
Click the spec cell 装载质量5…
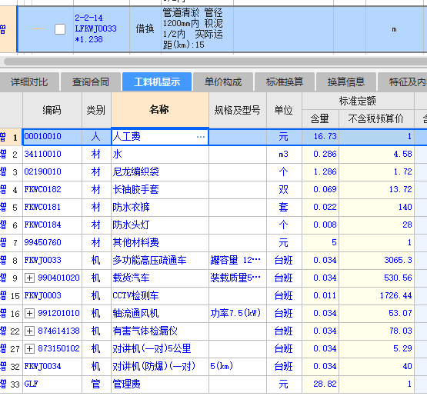pos(238,278)
